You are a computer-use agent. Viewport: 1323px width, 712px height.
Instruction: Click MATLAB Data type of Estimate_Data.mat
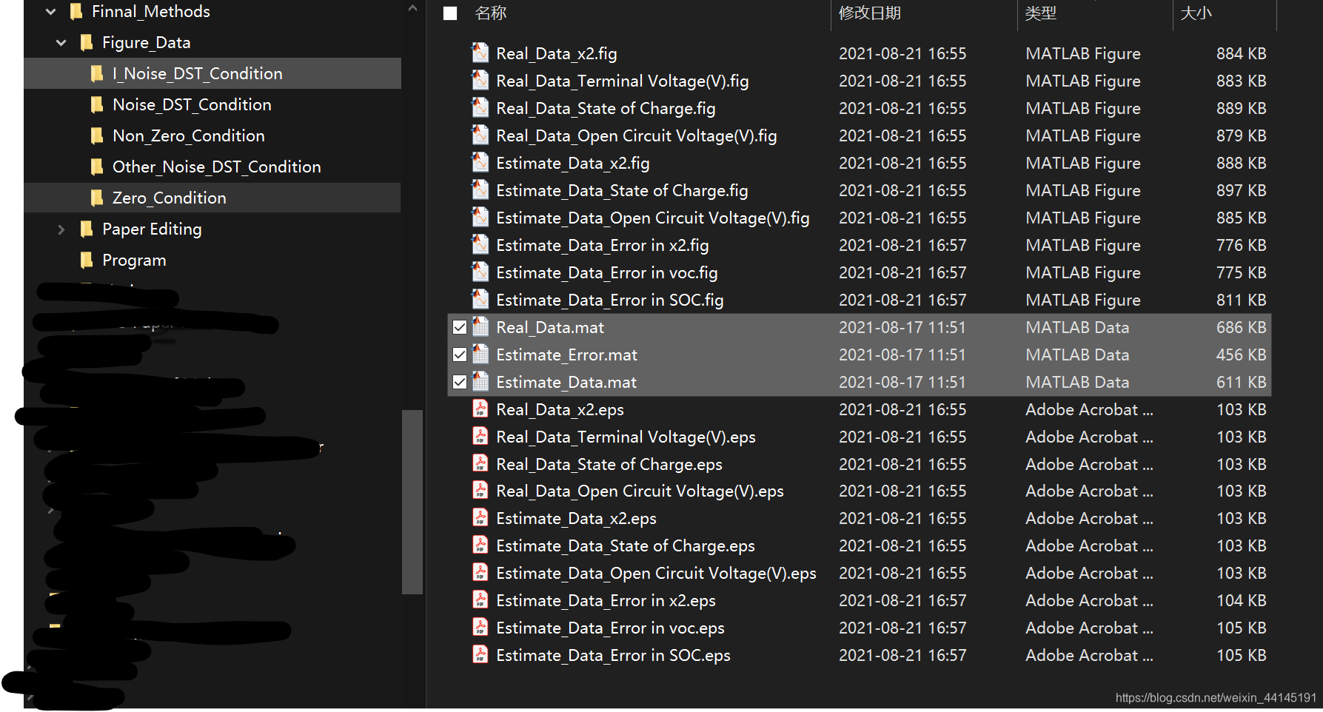tap(1077, 382)
